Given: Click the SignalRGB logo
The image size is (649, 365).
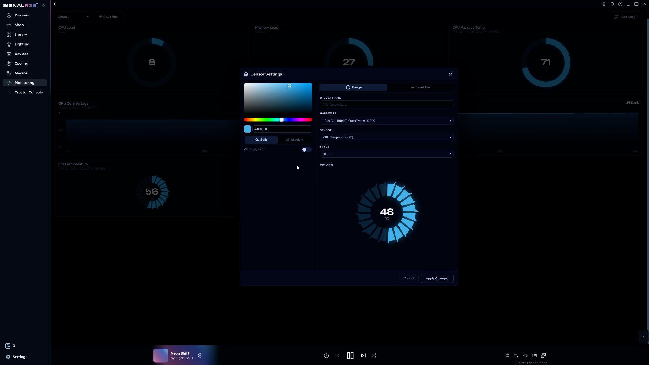Looking at the screenshot, I should pyautogui.click(x=21, y=5).
